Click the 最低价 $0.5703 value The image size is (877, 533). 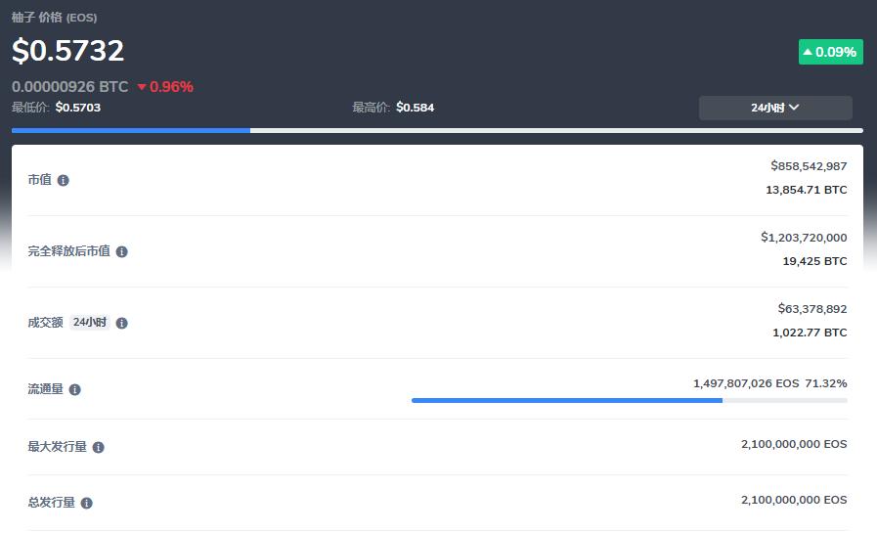[78, 108]
